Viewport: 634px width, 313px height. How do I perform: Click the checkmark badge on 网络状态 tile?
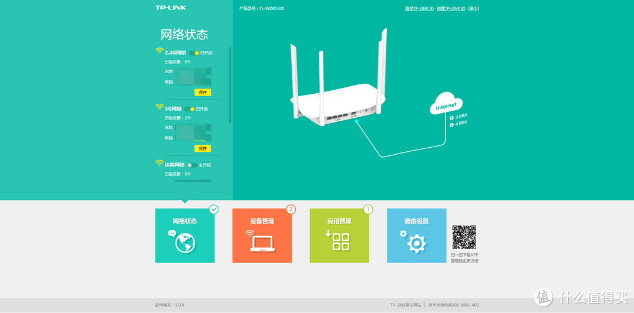pyautogui.click(x=214, y=209)
